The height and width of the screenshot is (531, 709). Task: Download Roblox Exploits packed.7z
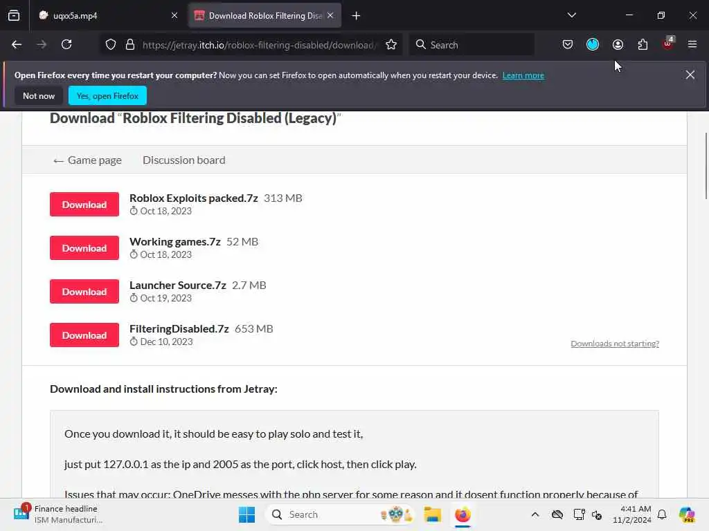point(84,205)
